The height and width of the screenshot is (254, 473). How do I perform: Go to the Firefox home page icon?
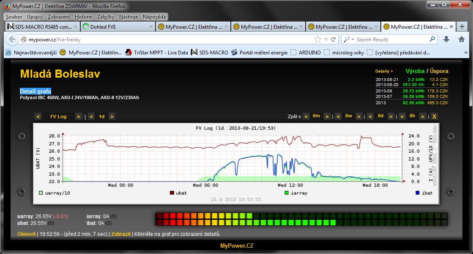pos(462,39)
